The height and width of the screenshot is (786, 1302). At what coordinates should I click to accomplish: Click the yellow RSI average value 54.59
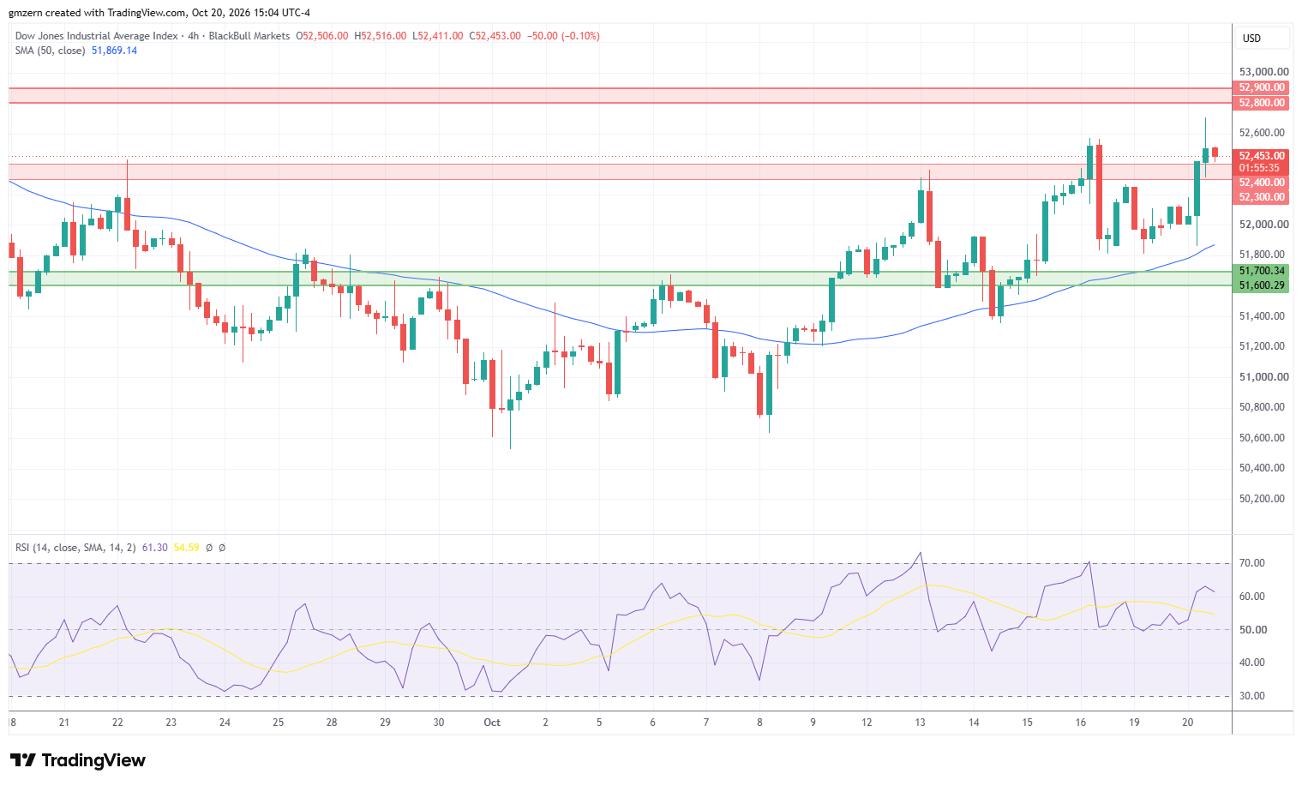(x=186, y=547)
